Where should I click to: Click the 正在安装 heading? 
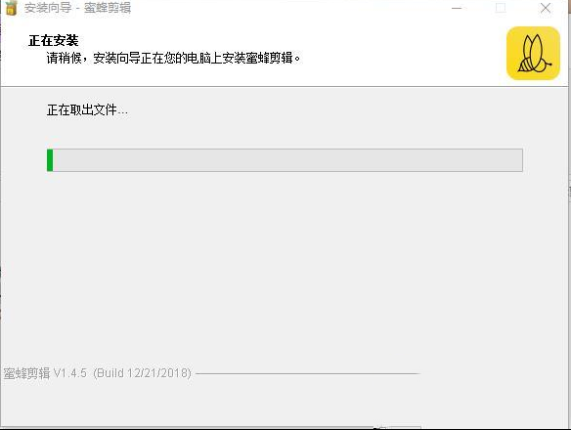click(54, 40)
